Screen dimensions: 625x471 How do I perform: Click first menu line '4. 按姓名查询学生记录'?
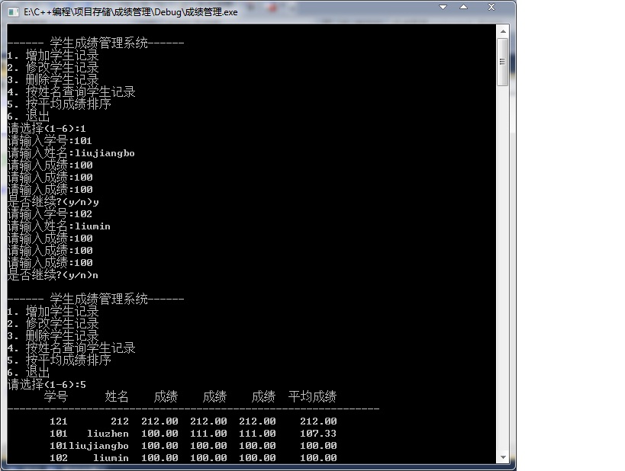[71, 92]
